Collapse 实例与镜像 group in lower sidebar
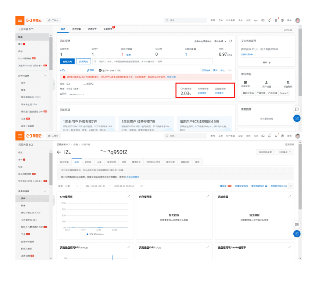This screenshot has width=329, height=285. tap(45, 191)
